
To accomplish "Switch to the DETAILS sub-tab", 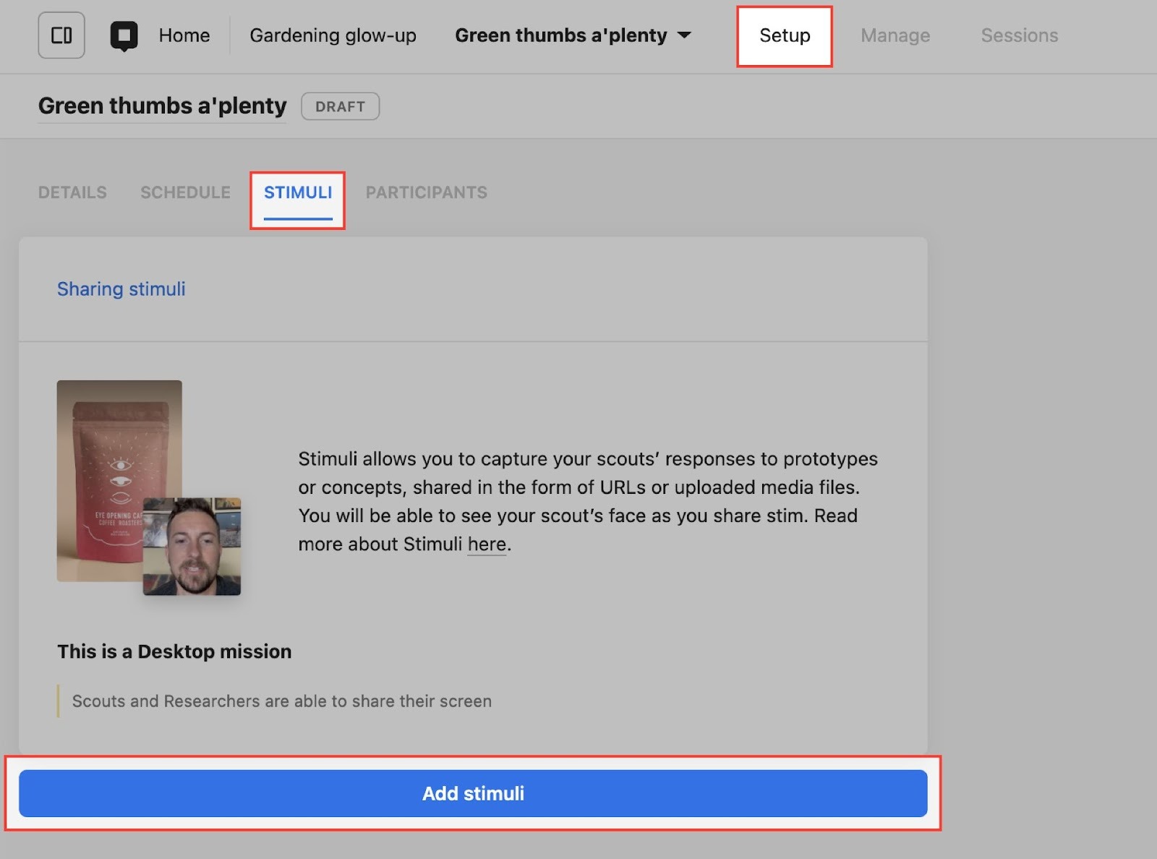I will tap(72, 192).
